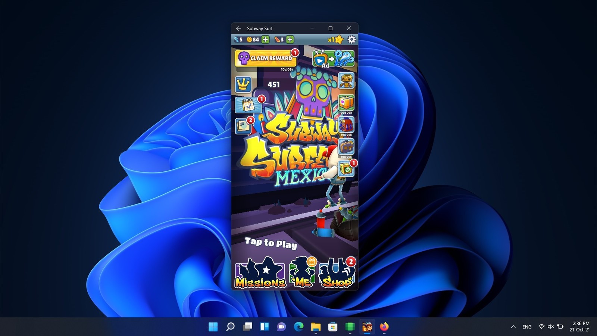Click the Claim Reward banner
Viewport: 597px width, 336px height.
pyautogui.click(x=266, y=59)
